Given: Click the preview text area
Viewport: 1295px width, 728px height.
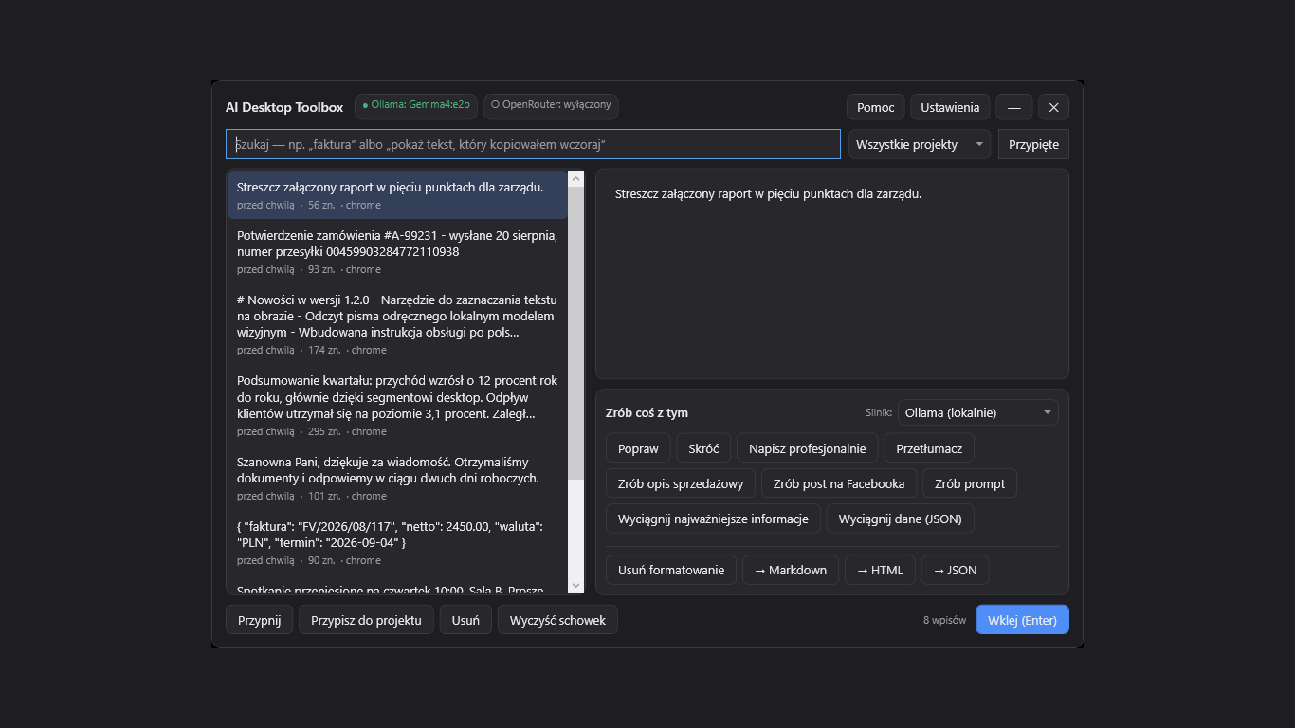Looking at the screenshot, I should (831, 274).
